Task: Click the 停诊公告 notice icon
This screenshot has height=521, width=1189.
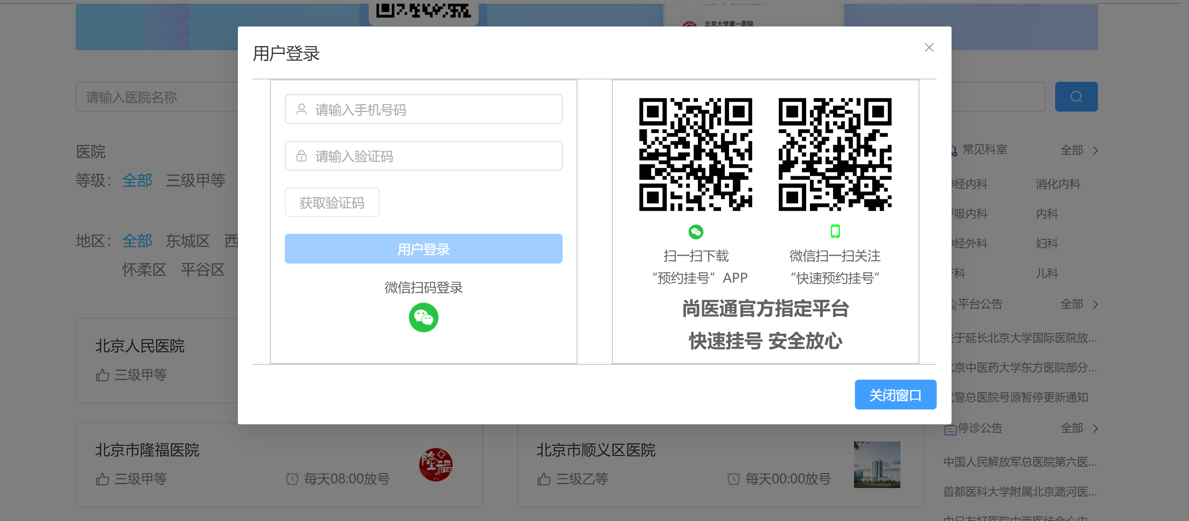Action: 950,429
